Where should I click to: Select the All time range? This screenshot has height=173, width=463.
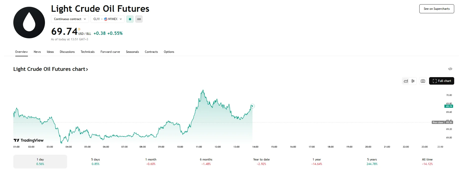(x=427, y=161)
